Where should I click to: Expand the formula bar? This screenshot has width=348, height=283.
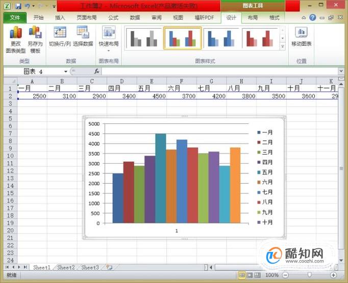pos(341,71)
